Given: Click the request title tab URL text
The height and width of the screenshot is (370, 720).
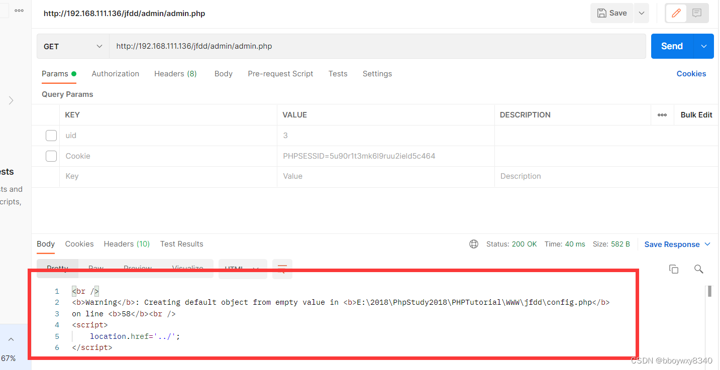Looking at the screenshot, I should 124,14.
